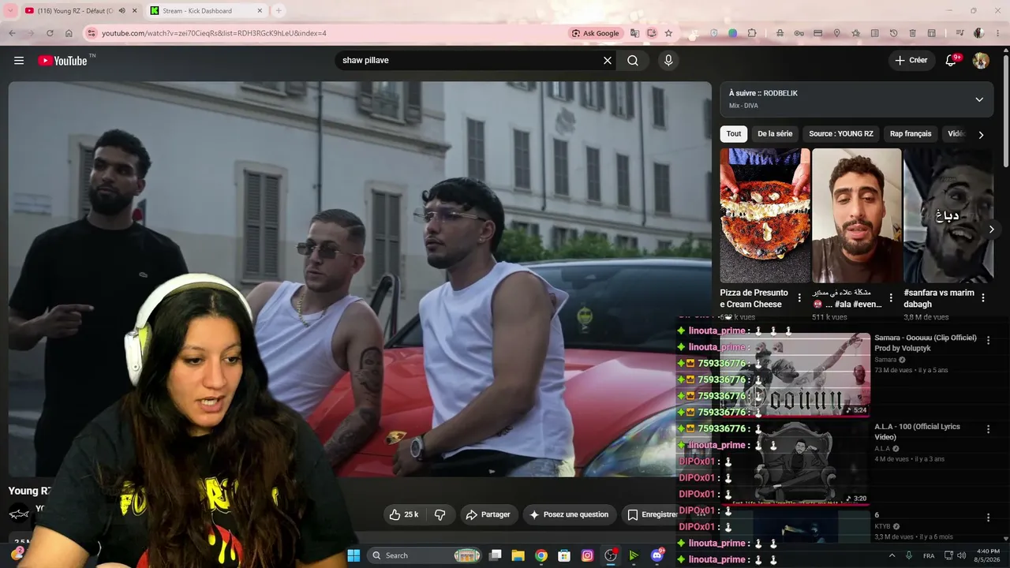Bookmark this page with the star icon

point(668,33)
